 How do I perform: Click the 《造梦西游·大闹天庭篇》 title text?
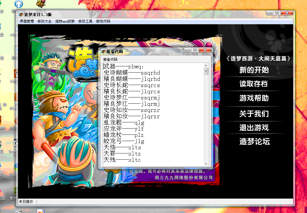258,58
